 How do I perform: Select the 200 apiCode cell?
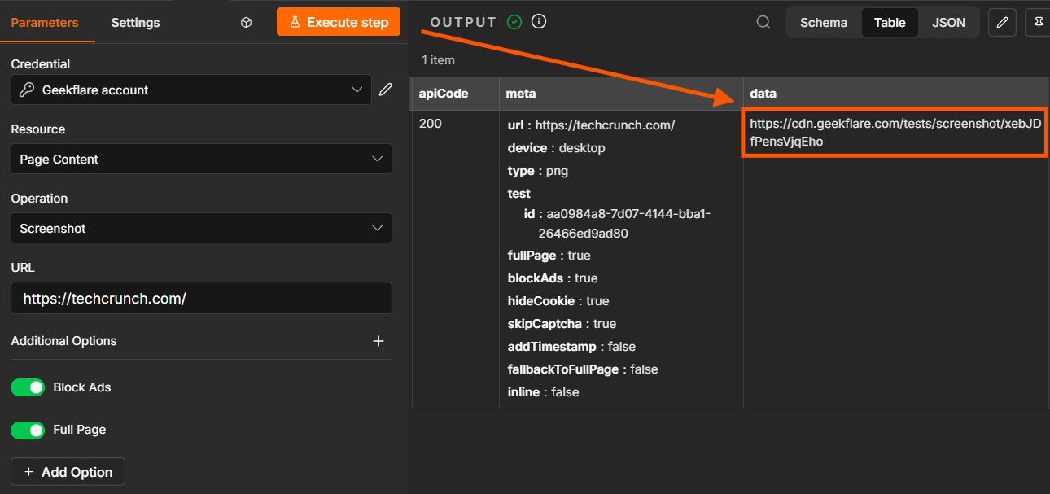(x=431, y=125)
